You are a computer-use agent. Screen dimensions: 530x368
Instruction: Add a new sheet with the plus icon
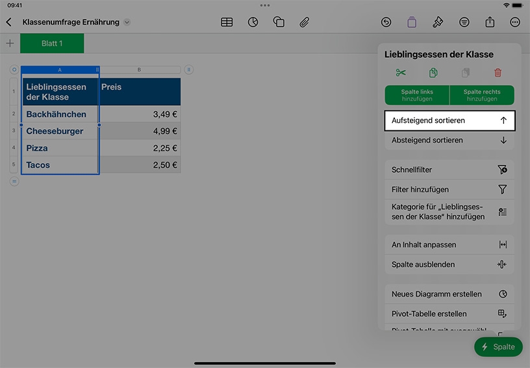(x=10, y=43)
